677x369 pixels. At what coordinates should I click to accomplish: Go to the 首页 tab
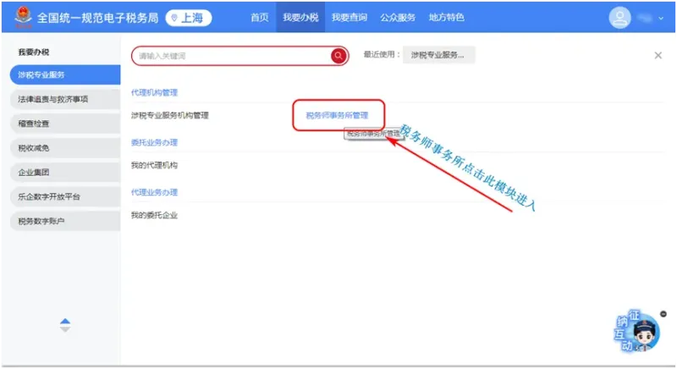tap(260, 17)
